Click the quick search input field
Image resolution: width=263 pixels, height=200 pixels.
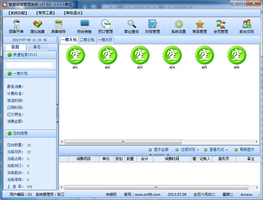[29, 64]
